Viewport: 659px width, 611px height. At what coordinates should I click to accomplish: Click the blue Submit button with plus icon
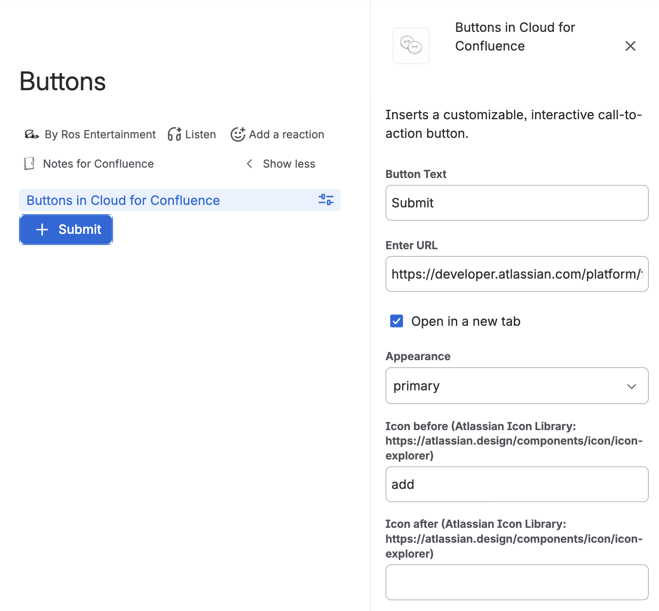(x=66, y=229)
